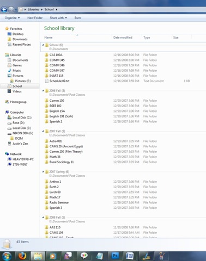
Task: Open Rose (D:) drive
Action: click(19, 123)
